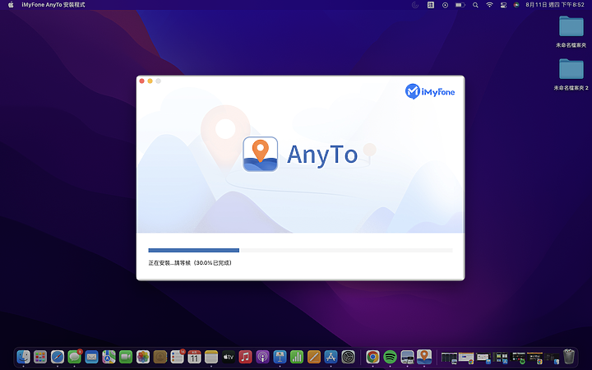Screen dimensions: 592x370
Task: Open Calendar from the dock
Action: coord(194,356)
